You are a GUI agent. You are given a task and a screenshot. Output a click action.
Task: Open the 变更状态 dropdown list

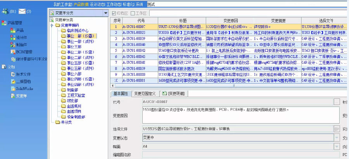click(x=336, y=137)
